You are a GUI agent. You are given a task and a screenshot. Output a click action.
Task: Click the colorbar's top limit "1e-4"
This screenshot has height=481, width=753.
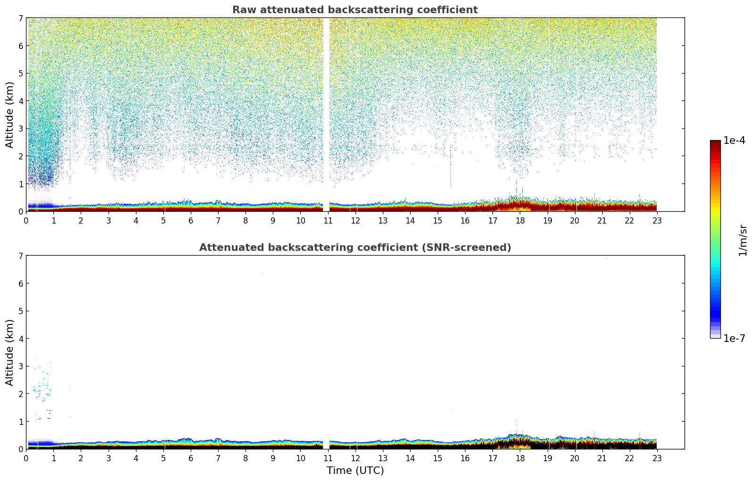[735, 140]
